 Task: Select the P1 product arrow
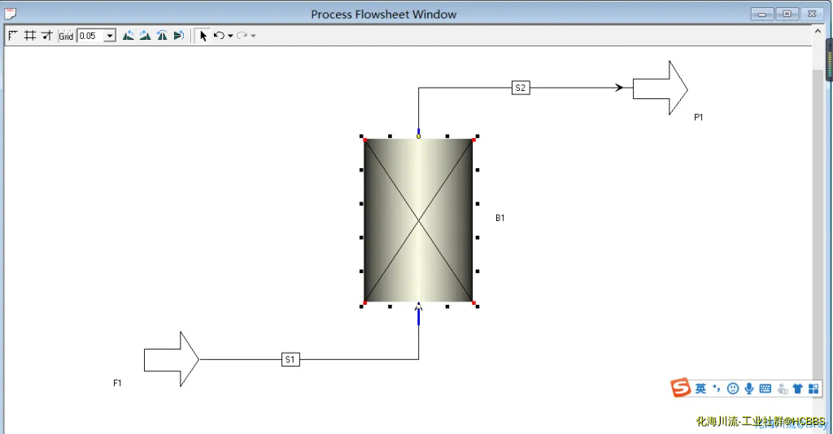pos(661,88)
